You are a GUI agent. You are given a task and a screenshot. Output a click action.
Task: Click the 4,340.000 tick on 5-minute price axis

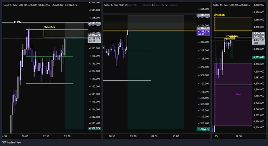pos(94,10)
